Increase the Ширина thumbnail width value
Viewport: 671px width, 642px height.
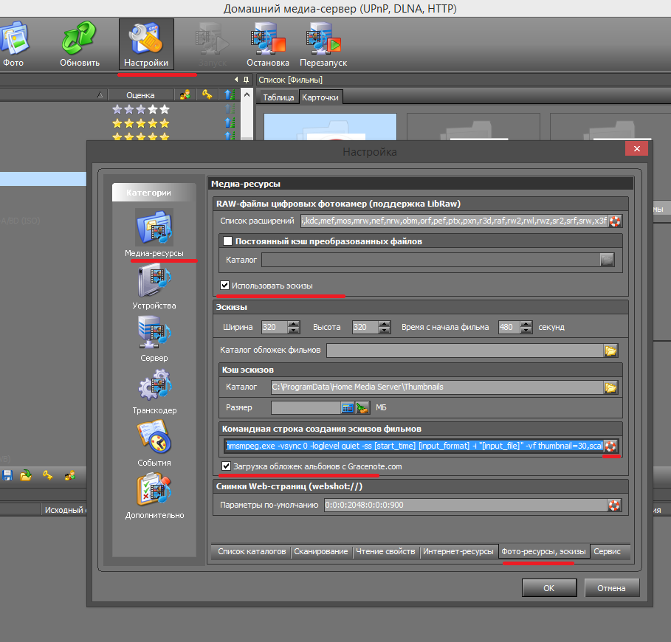point(294,324)
